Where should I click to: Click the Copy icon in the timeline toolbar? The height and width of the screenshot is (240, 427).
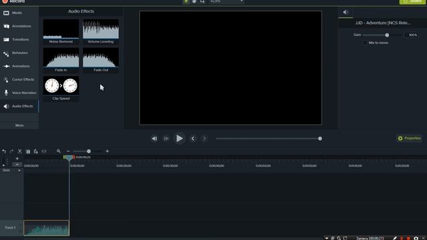[x=28, y=151]
